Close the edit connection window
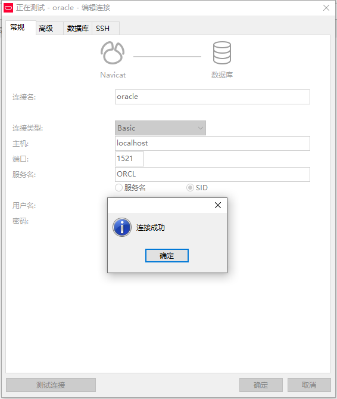This screenshot has width=337, height=399. click(326, 8)
